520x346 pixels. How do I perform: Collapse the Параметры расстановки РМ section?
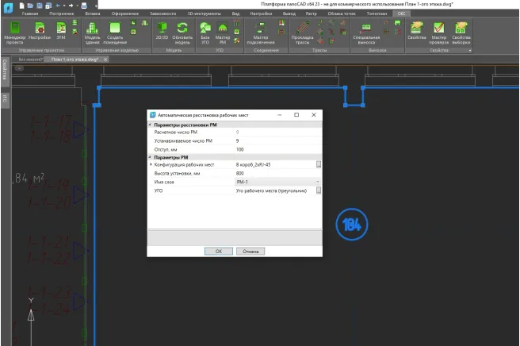(x=151, y=124)
